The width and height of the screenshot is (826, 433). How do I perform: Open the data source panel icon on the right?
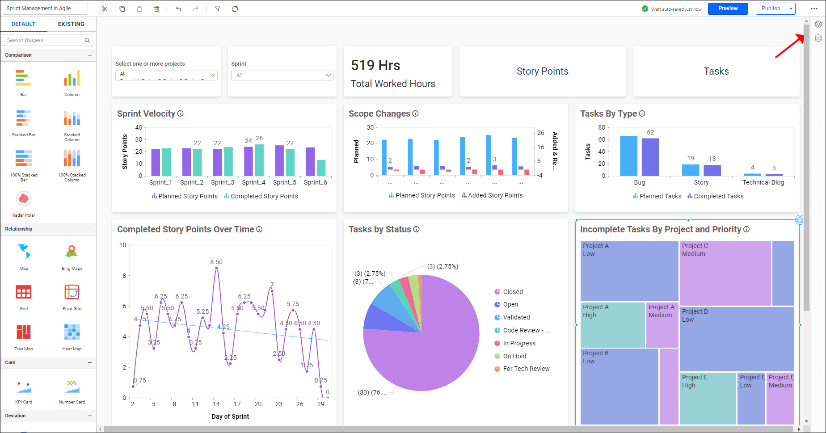point(819,38)
